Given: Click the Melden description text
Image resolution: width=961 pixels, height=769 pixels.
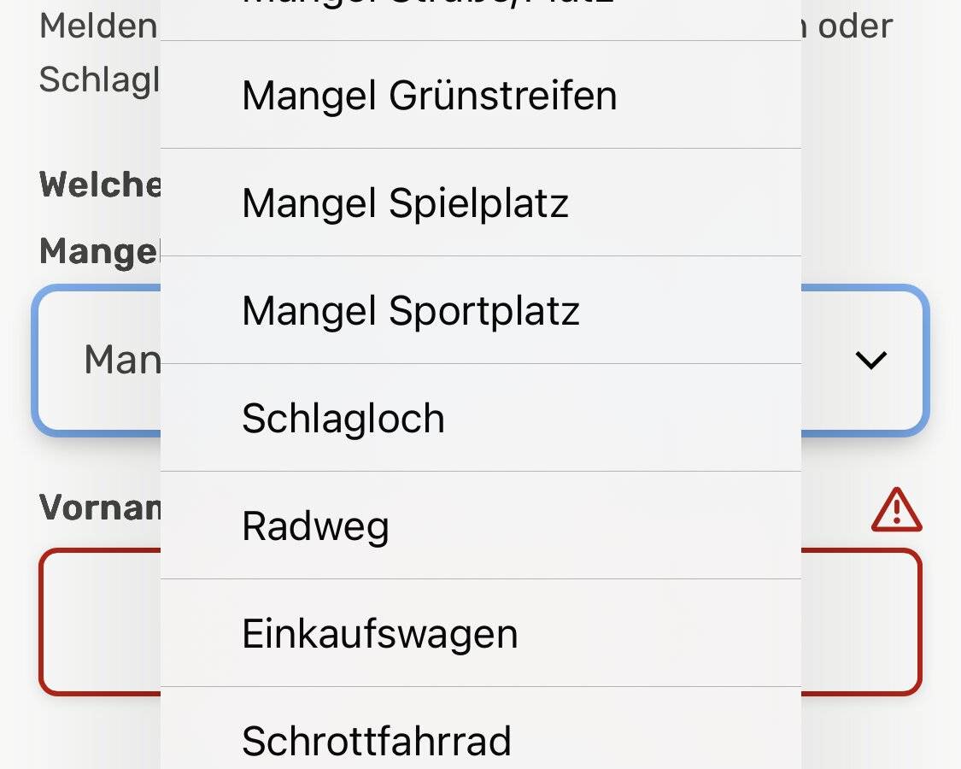Looking at the screenshot, I should [x=98, y=26].
